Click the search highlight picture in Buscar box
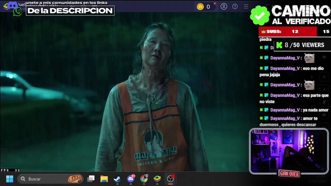 click(x=75, y=179)
